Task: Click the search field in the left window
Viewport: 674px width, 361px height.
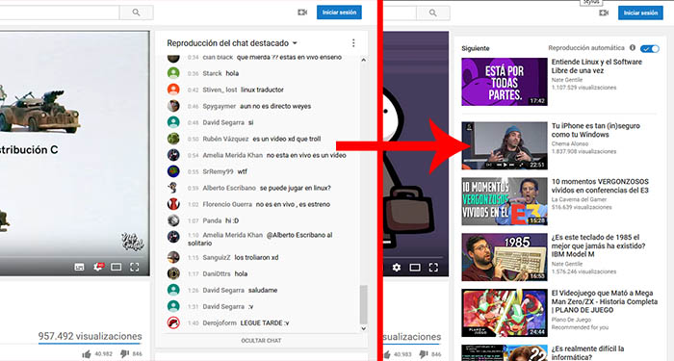Action: click(x=60, y=13)
